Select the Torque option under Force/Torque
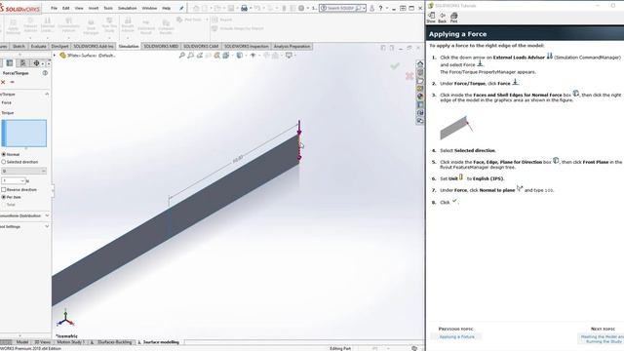Viewport: 624px width, 351px height. pyautogui.click(x=7, y=113)
